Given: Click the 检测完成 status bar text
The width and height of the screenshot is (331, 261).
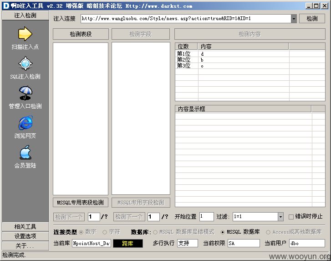Looking at the screenshot, I should (x=14, y=255).
